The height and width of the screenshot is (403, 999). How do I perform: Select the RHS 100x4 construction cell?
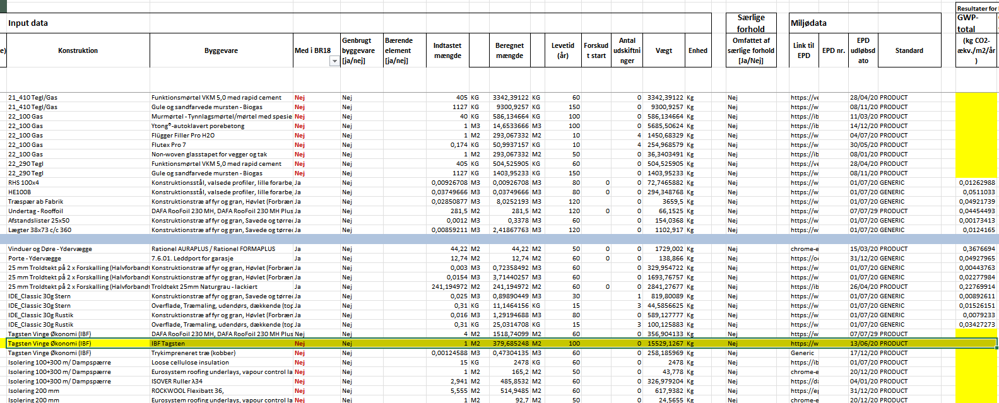pyautogui.click(x=78, y=183)
